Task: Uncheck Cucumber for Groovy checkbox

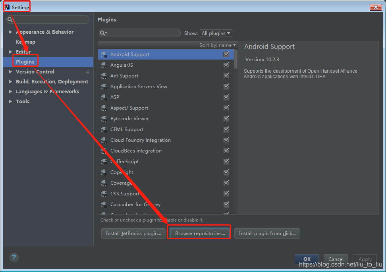Action: click(226, 204)
